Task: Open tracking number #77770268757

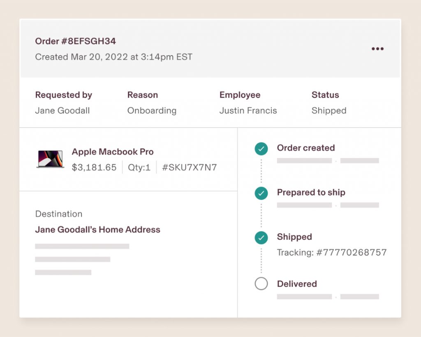Action: tap(332, 252)
